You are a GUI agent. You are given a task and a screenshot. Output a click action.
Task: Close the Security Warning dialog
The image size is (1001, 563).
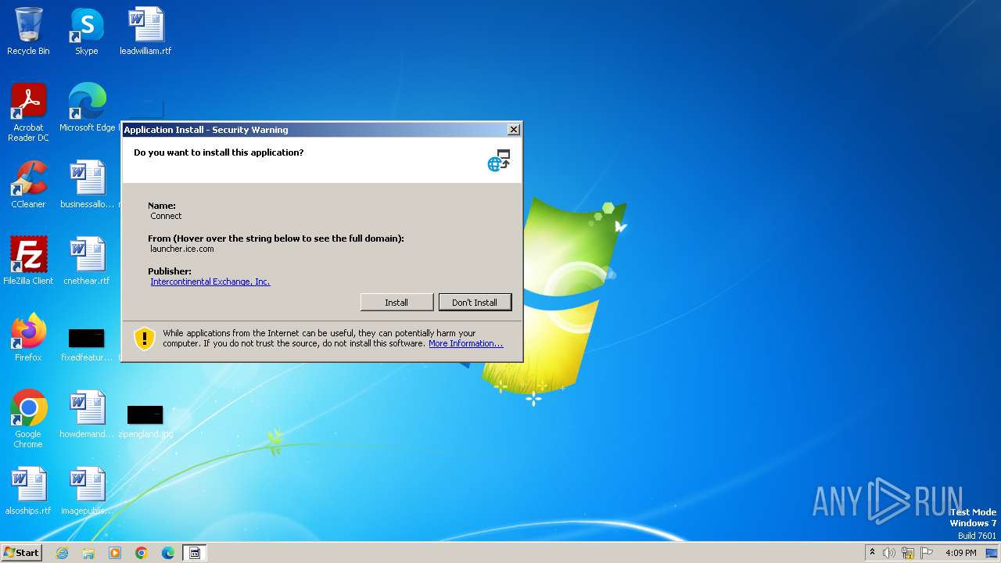pyautogui.click(x=514, y=130)
